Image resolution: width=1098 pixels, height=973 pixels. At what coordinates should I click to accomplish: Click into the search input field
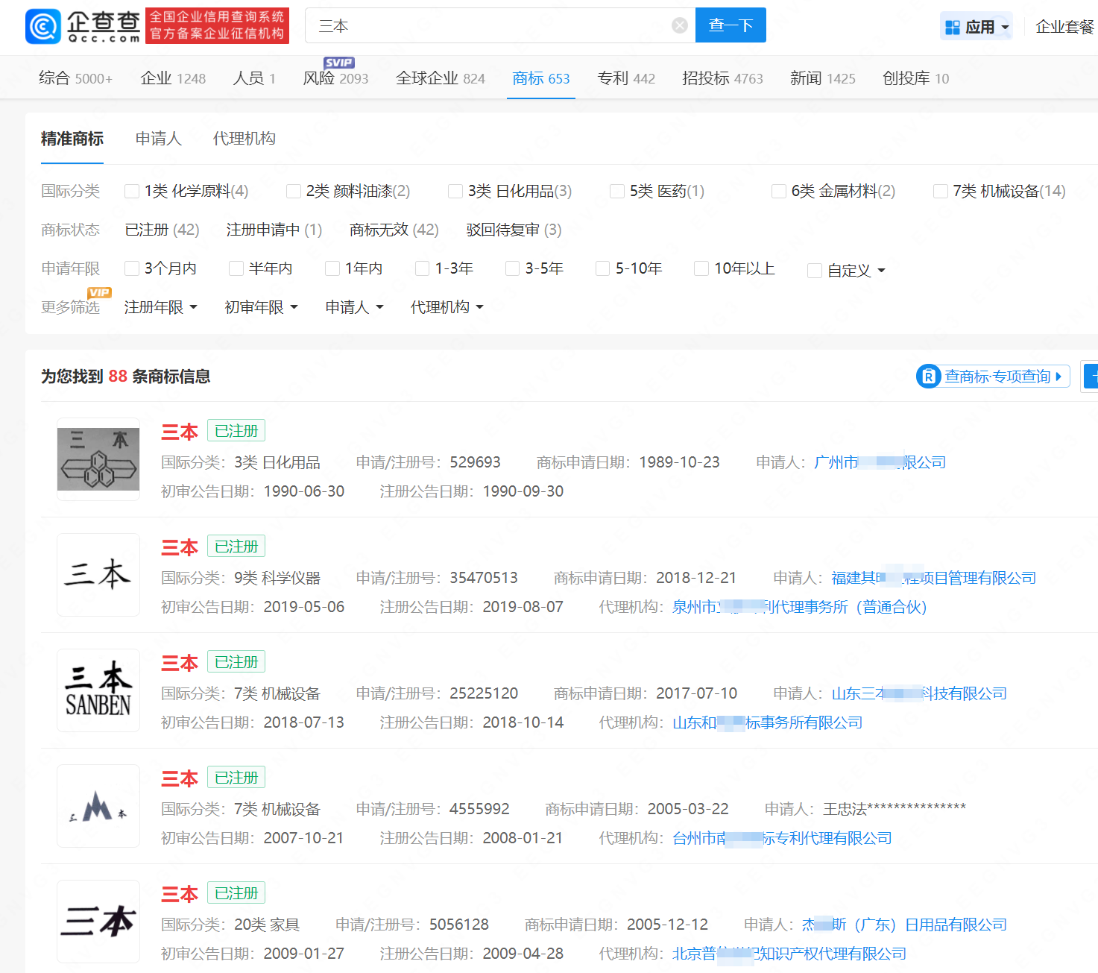492,26
